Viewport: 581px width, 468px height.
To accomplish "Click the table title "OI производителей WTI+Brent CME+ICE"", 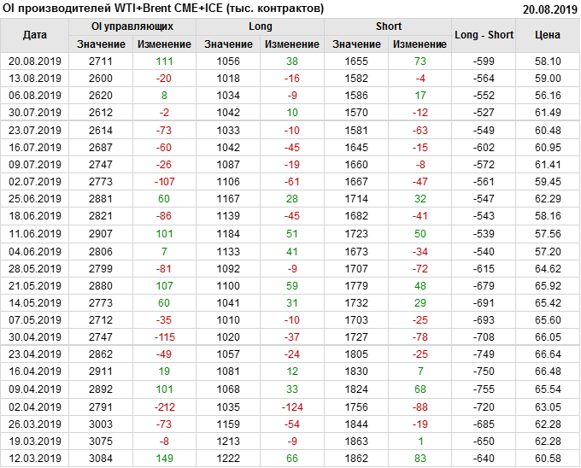I will click(x=164, y=9).
